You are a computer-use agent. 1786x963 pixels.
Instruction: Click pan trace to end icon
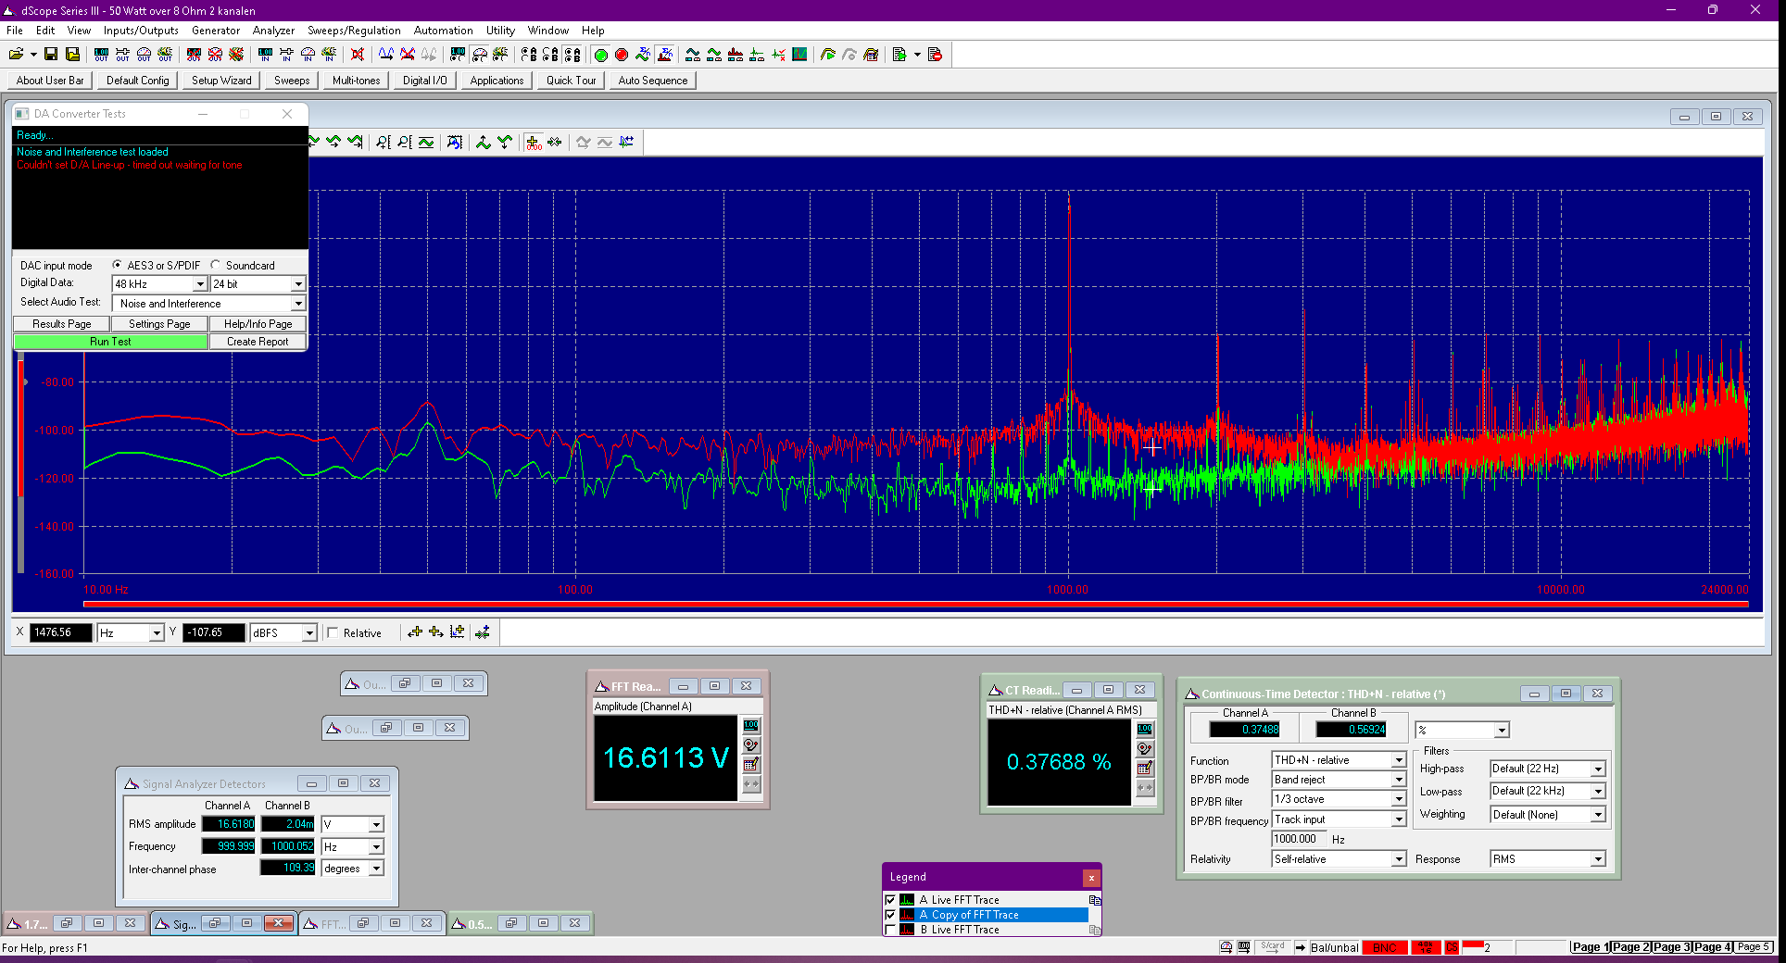(355, 142)
